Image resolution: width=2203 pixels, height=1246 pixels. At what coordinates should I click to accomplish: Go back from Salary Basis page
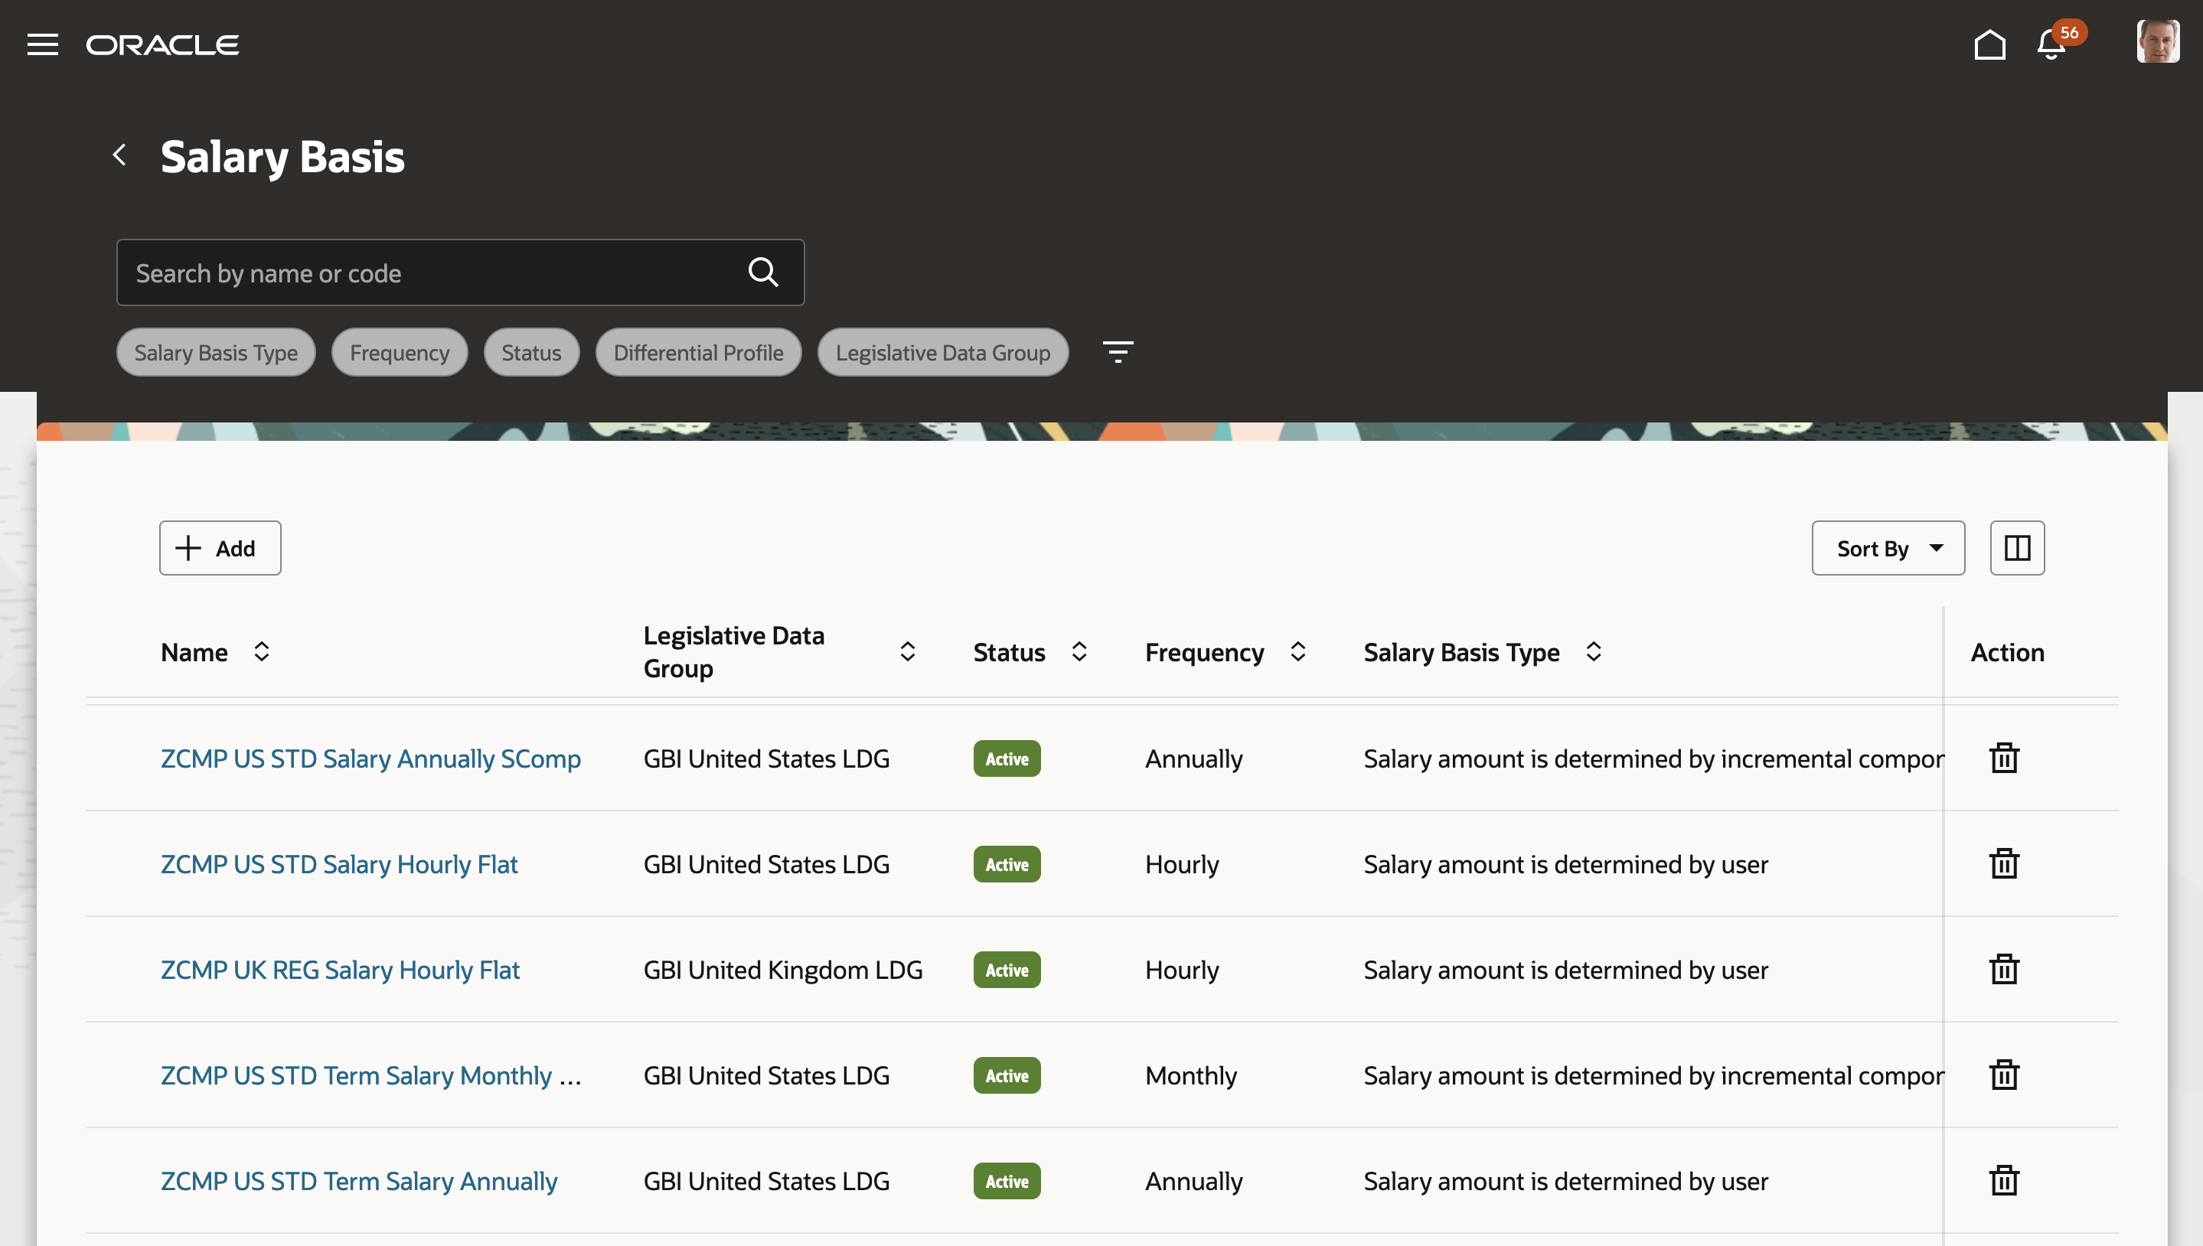120,155
